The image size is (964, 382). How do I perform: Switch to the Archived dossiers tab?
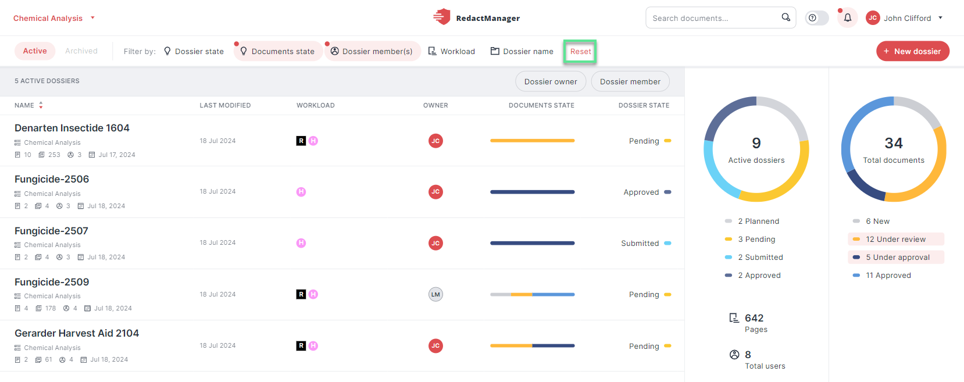coord(81,51)
